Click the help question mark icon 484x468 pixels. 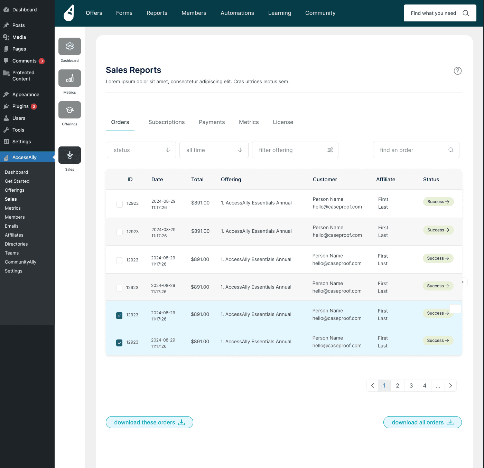pos(457,71)
